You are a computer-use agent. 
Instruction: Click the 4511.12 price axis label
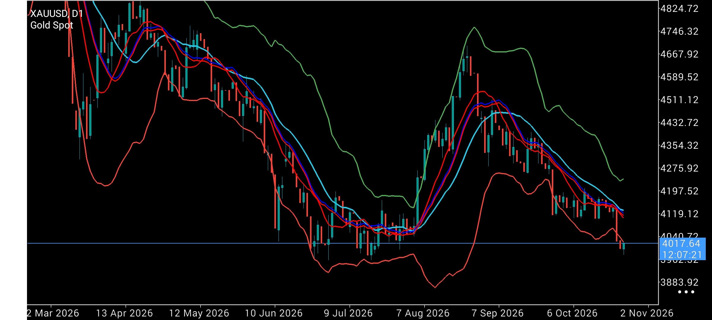679,100
